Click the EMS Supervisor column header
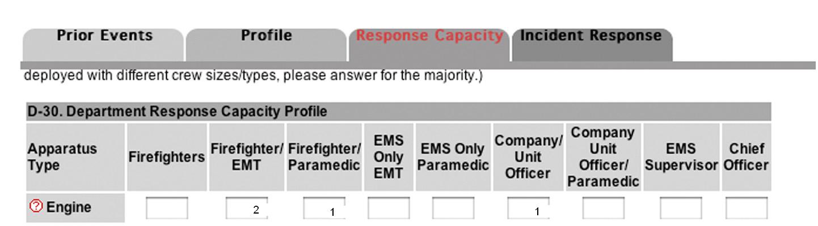 [x=681, y=157]
